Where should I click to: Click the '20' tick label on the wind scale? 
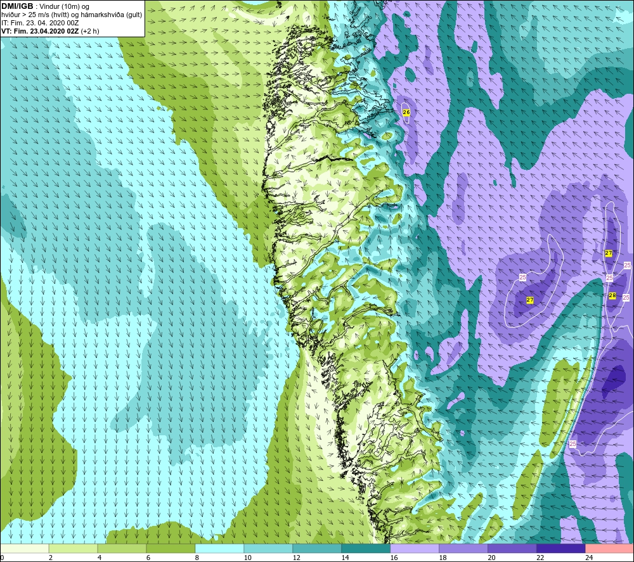(x=491, y=558)
